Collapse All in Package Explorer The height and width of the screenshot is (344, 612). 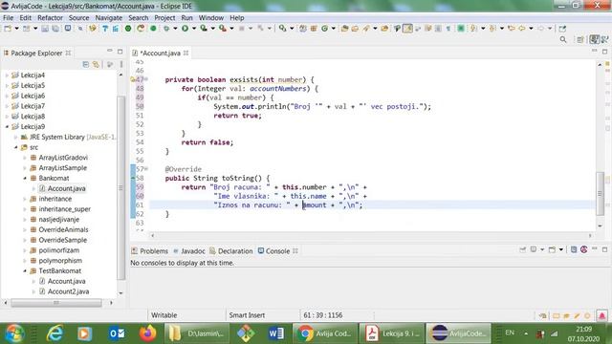pyautogui.click(x=85, y=64)
